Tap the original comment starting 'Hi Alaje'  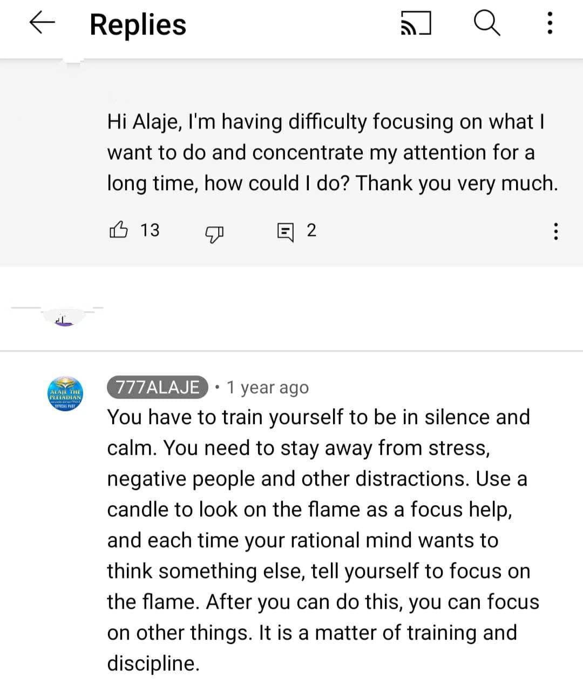[x=333, y=152]
